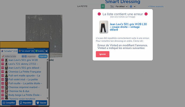
Task: Click the list scrollbar up arrow
Action: tap(47, 60)
